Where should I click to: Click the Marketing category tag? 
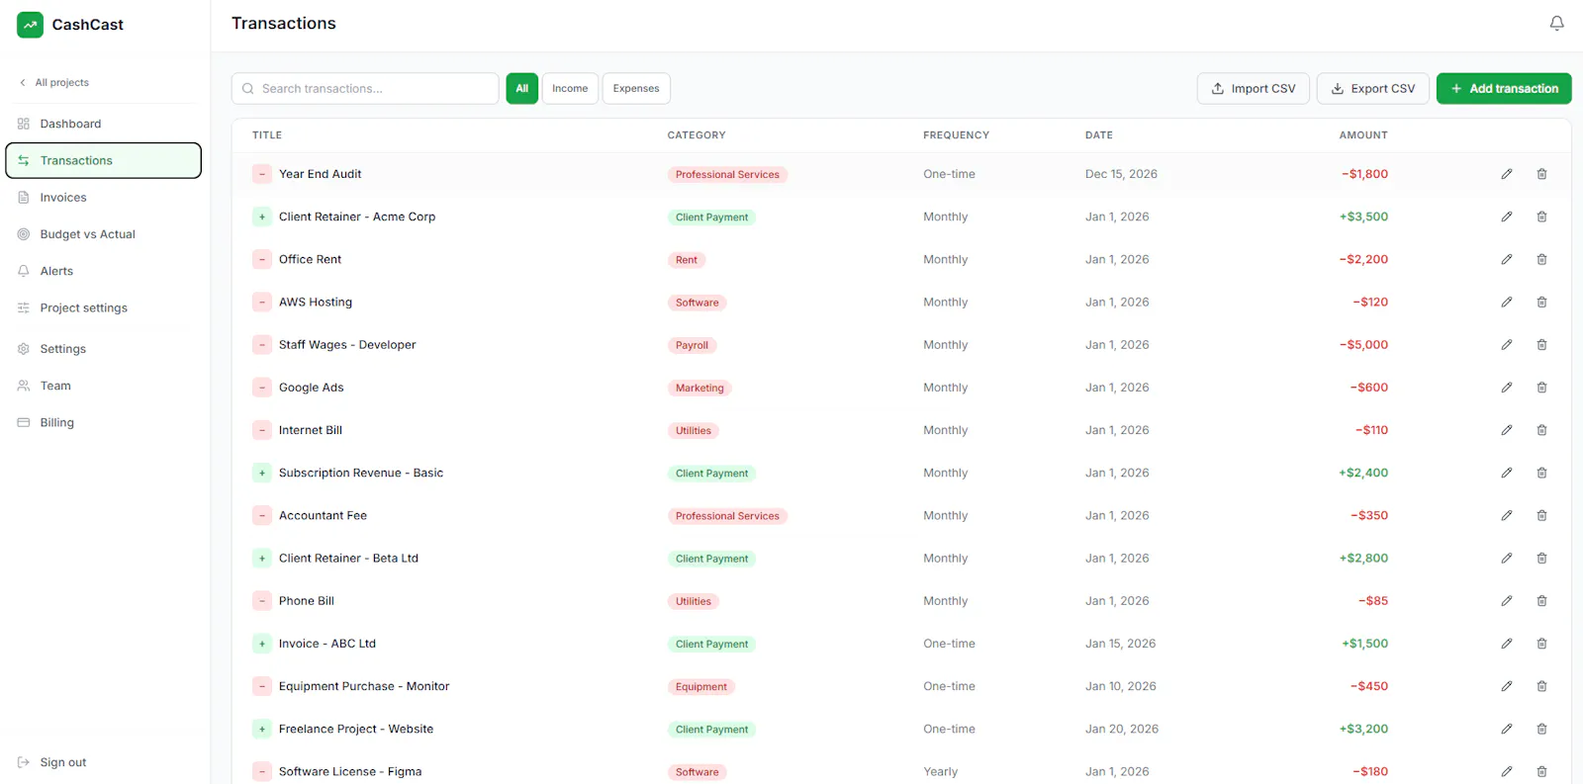point(699,388)
